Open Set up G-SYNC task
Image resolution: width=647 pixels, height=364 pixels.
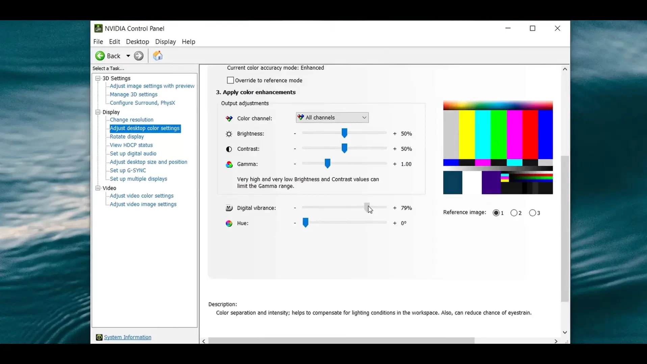(128, 171)
